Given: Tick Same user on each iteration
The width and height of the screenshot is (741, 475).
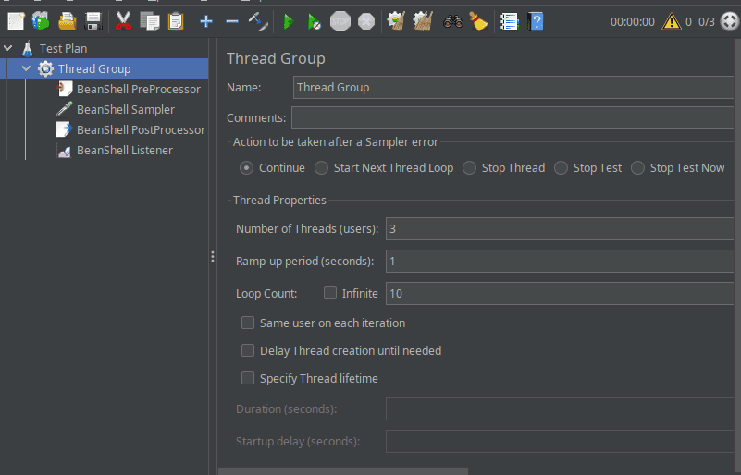Looking at the screenshot, I should 248,323.
